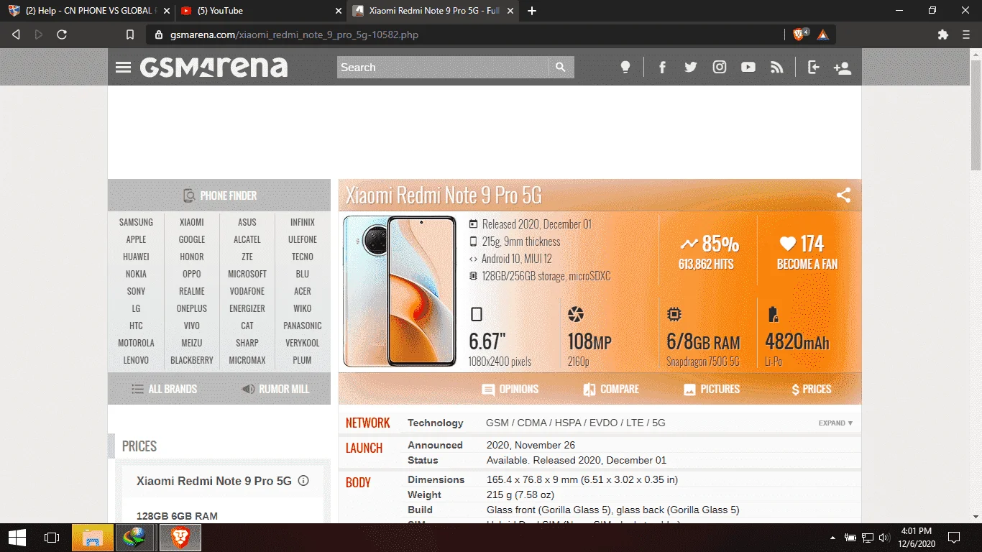The width and height of the screenshot is (982, 552).
Task: Click the 128GB 6GB RAM price entry
Action: point(177,516)
